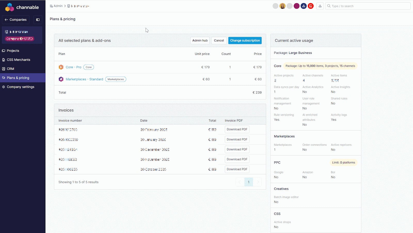Go to the next invoices page
Viewport: 413px width, 233px height.
tap(257, 182)
